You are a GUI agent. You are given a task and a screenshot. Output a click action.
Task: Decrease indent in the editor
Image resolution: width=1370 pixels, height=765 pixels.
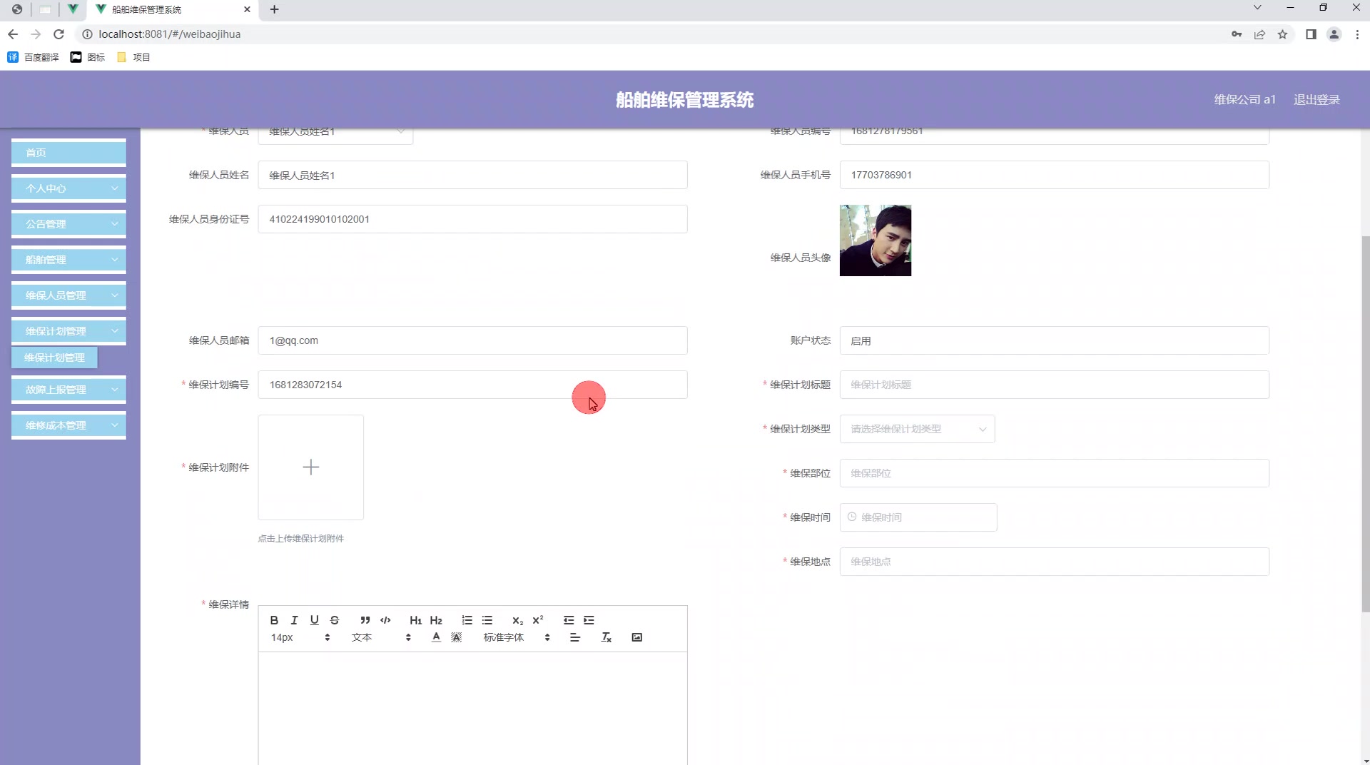click(569, 620)
